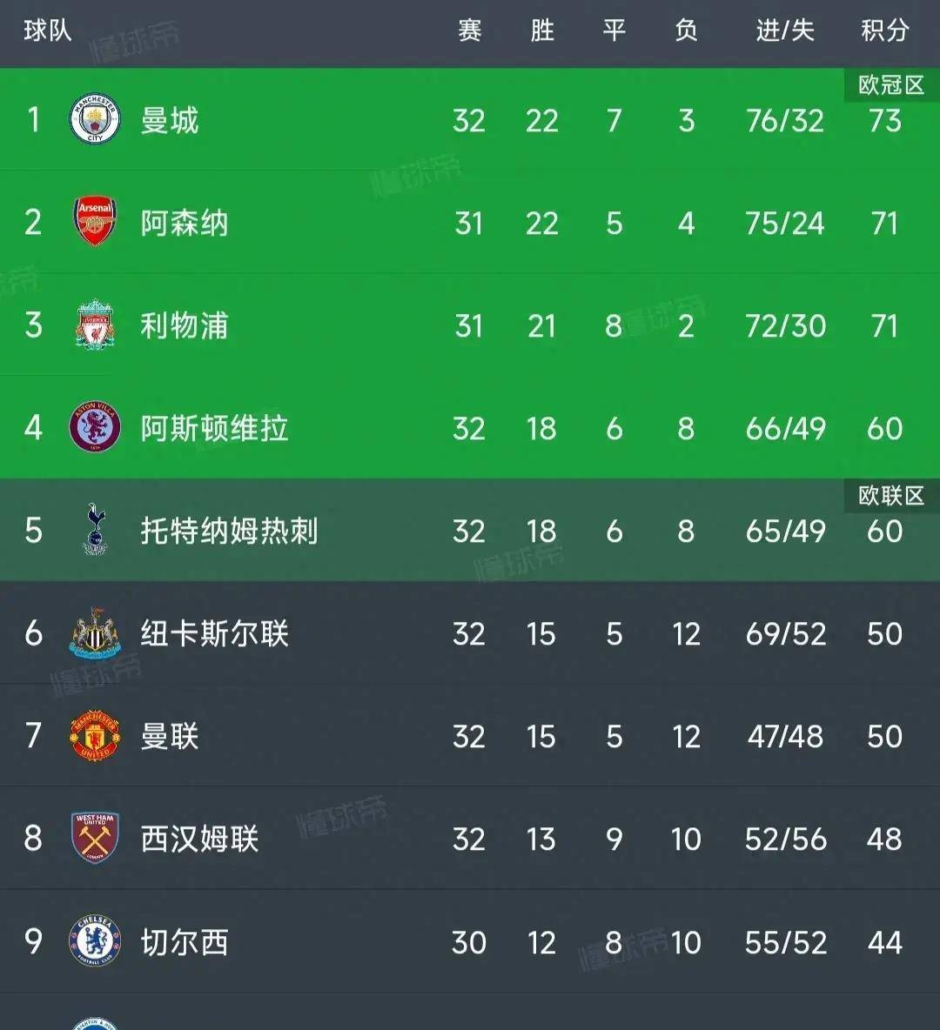Click the 欧联区 zone label
This screenshot has width=940, height=1030.
pos(891,495)
